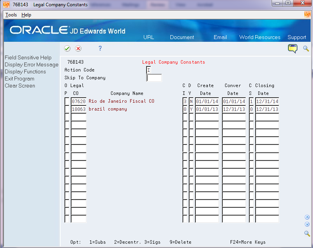Click closing date 12/31/14 field
Image resolution: width=313 pixels, height=248 pixels.
click(x=267, y=102)
